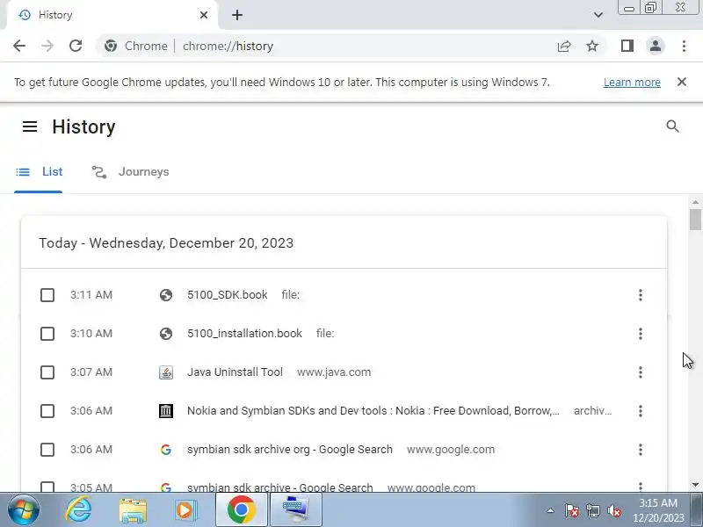The image size is (703, 527).
Task: Open the 5100_SDK.book history entry
Action: (228, 295)
